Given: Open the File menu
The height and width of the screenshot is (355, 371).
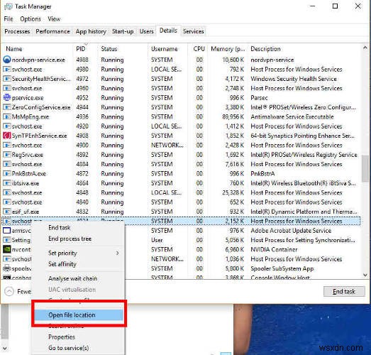Looking at the screenshot, I should click(9, 18).
